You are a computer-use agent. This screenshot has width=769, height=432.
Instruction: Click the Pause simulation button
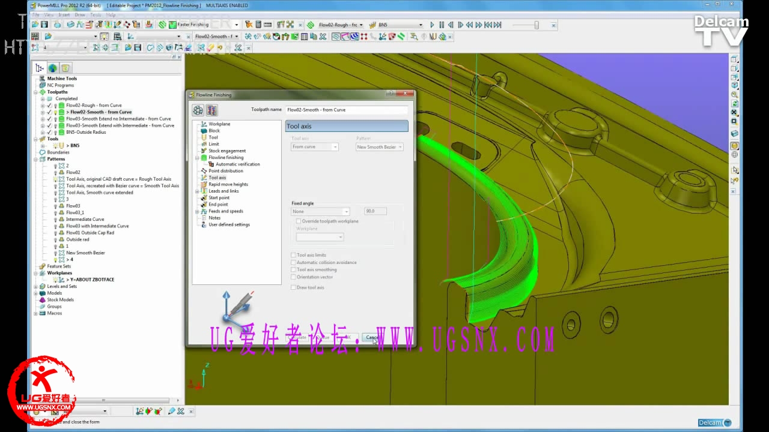pos(442,25)
